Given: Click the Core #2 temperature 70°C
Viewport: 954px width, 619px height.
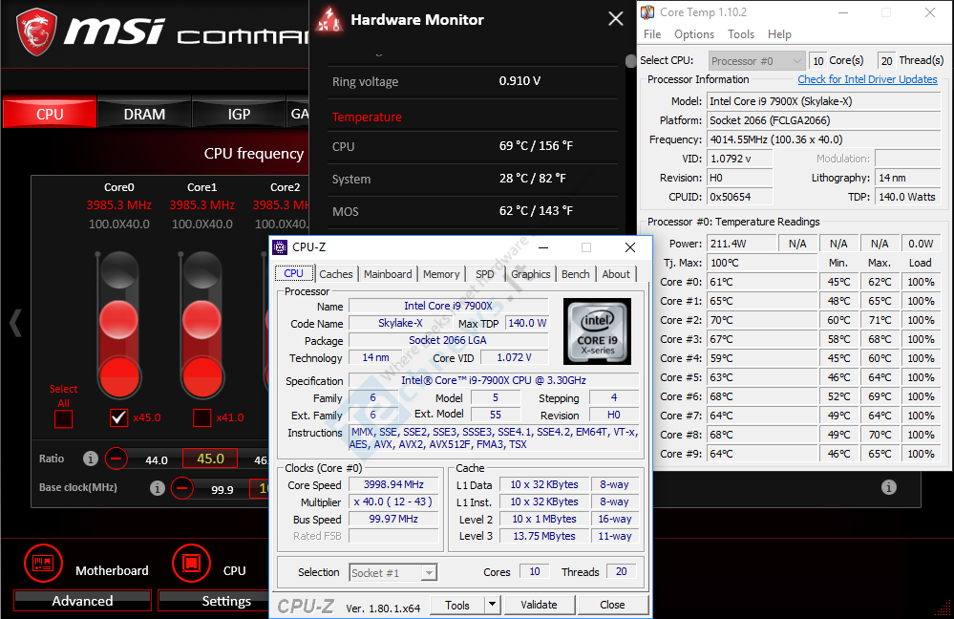Looking at the screenshot, I should click(x=762, y=320).
